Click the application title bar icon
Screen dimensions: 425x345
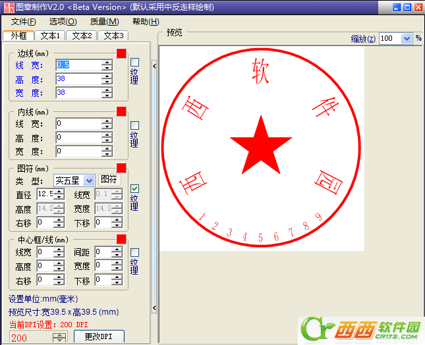point(9,8)
